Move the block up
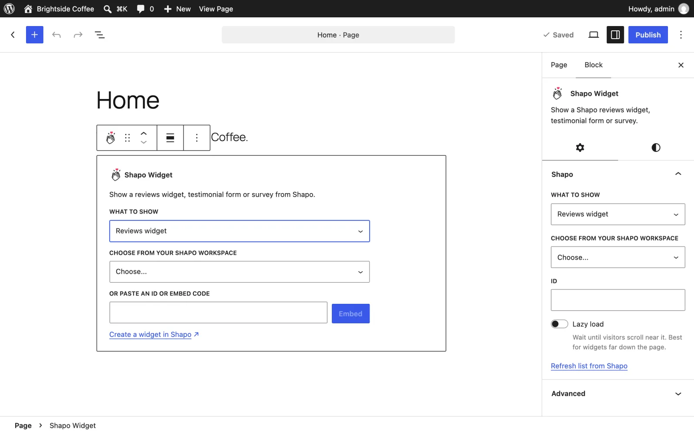 [144, 133]
